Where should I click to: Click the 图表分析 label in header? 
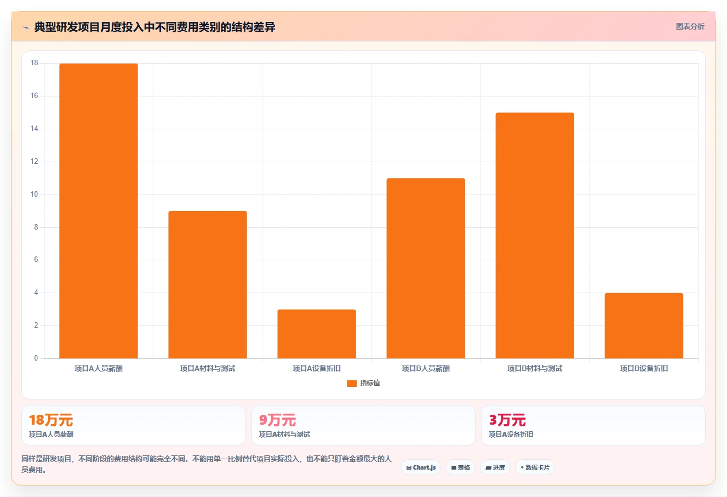pyautogui.click(x=690, y=26)
